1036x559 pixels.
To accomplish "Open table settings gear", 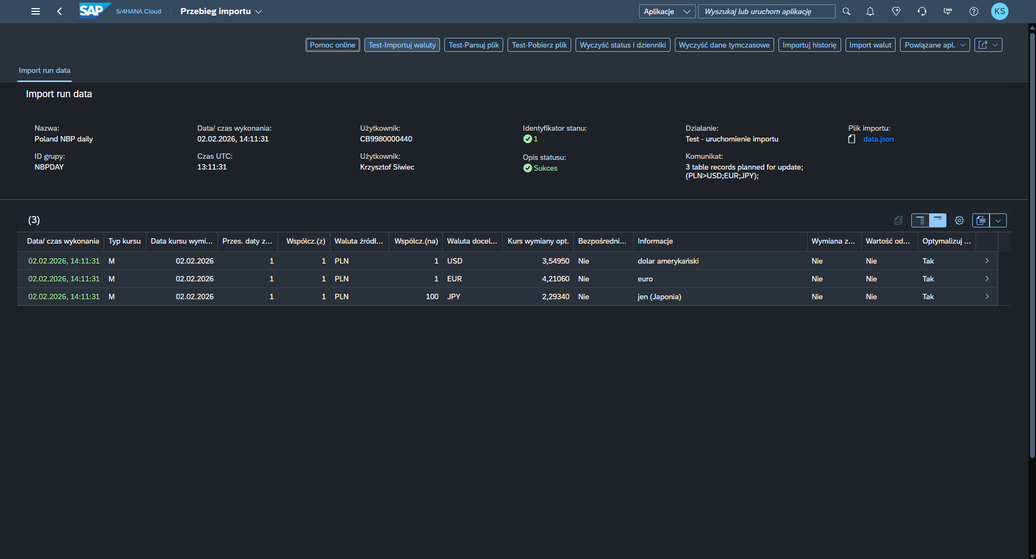I will (x=959, y=220).
